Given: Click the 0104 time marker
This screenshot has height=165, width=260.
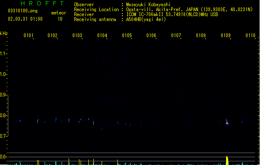Looking at the screenshot, I should point(102,35).
